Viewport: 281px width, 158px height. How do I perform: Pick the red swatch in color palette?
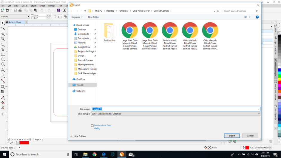click(x=279, y=82)
